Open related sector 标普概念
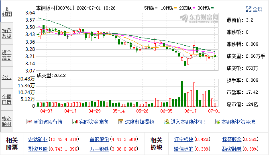Viewport: 269px width, 155px height. (x=232, y=139)
